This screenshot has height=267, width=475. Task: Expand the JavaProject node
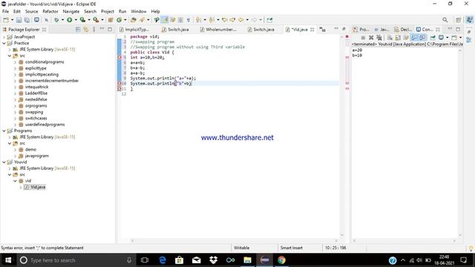(x=4, y=37)
